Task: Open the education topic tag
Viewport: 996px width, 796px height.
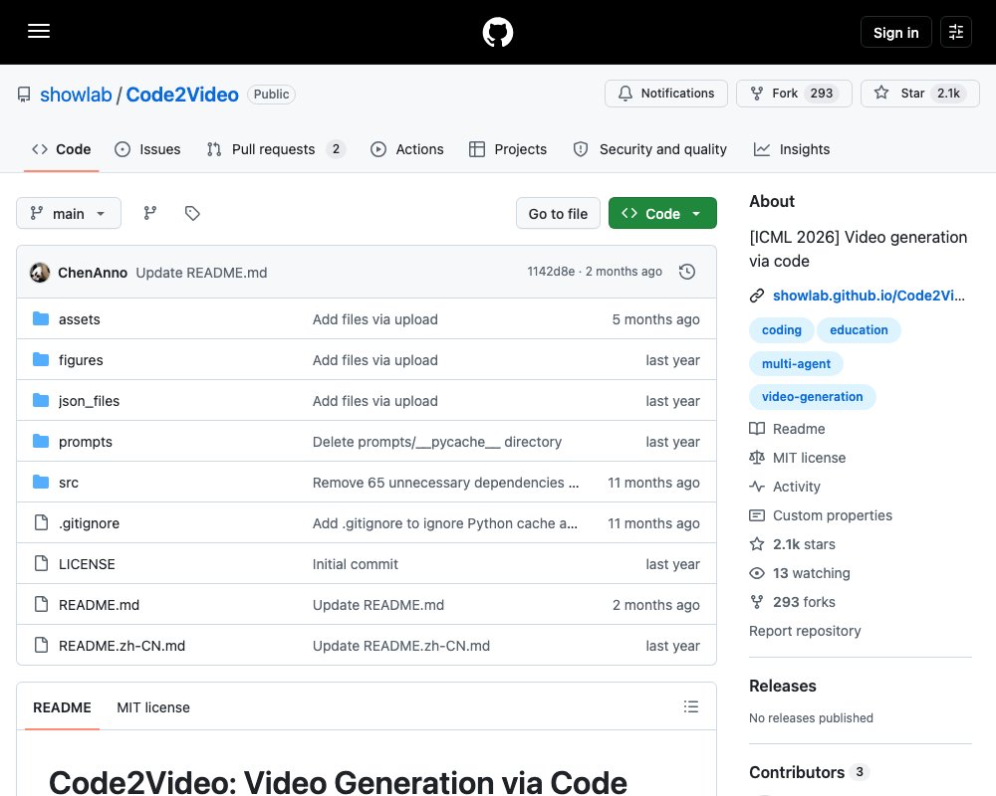Action: 859,330
